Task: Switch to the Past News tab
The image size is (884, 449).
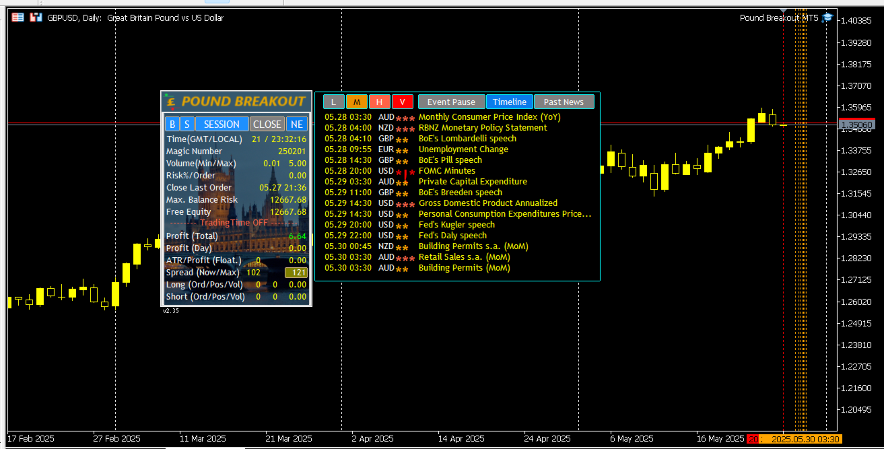Action: (x=564, y=102)
